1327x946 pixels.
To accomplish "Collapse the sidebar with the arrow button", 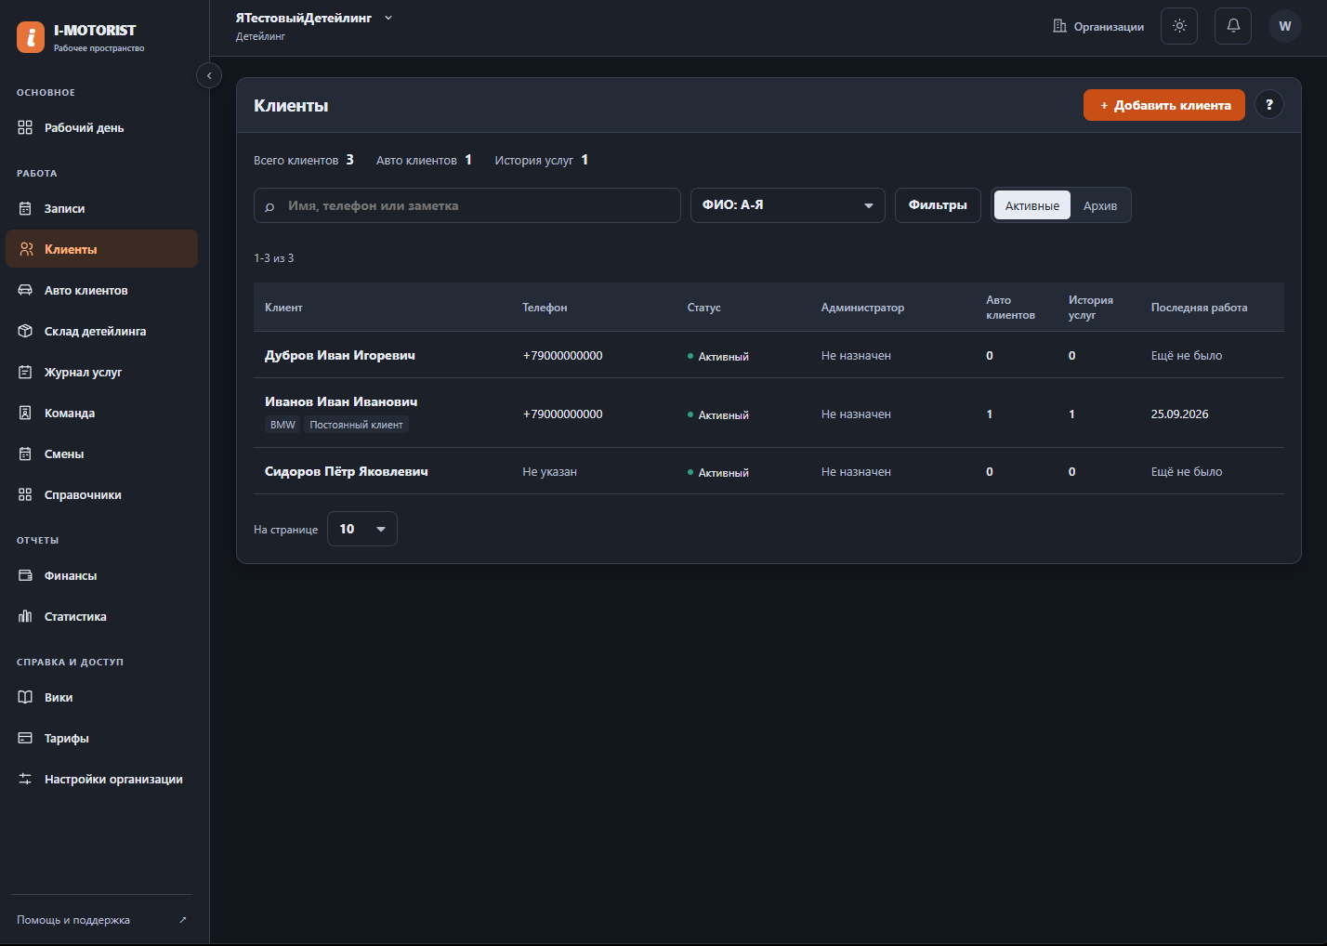I will click(x=209, y=75).
